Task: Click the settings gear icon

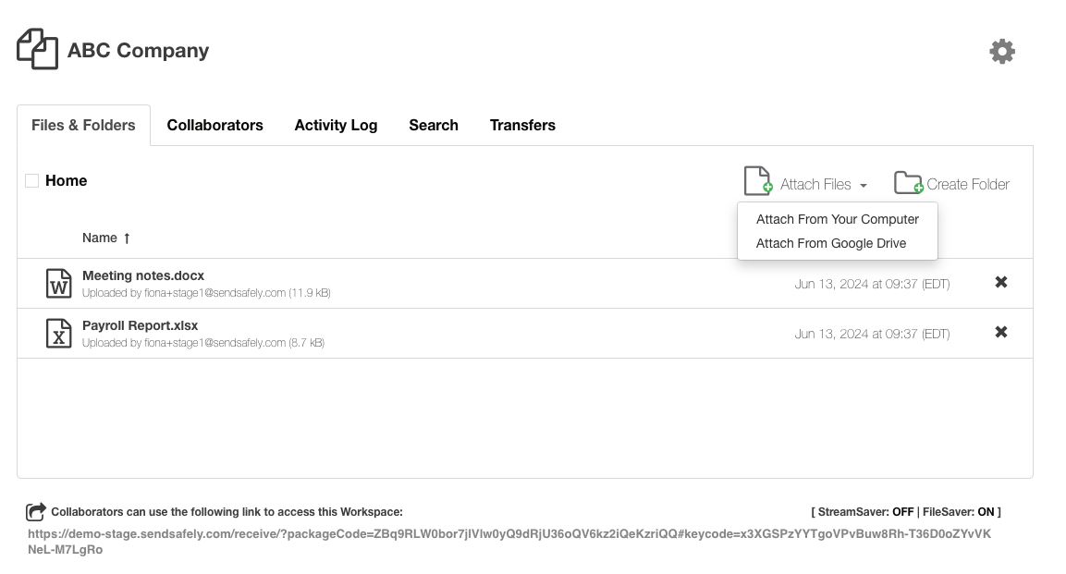Action: (x=1002, y=52)
